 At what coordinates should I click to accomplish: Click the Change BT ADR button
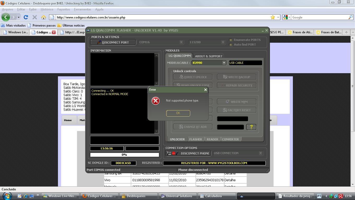click(x=193, y=127)
